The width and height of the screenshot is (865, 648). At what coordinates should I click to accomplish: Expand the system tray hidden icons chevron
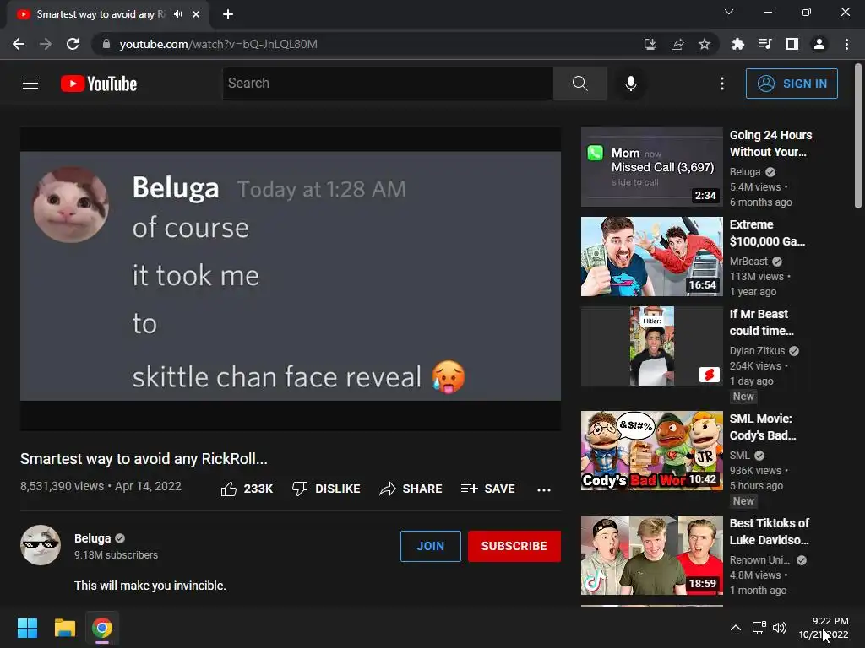(736, 628)
